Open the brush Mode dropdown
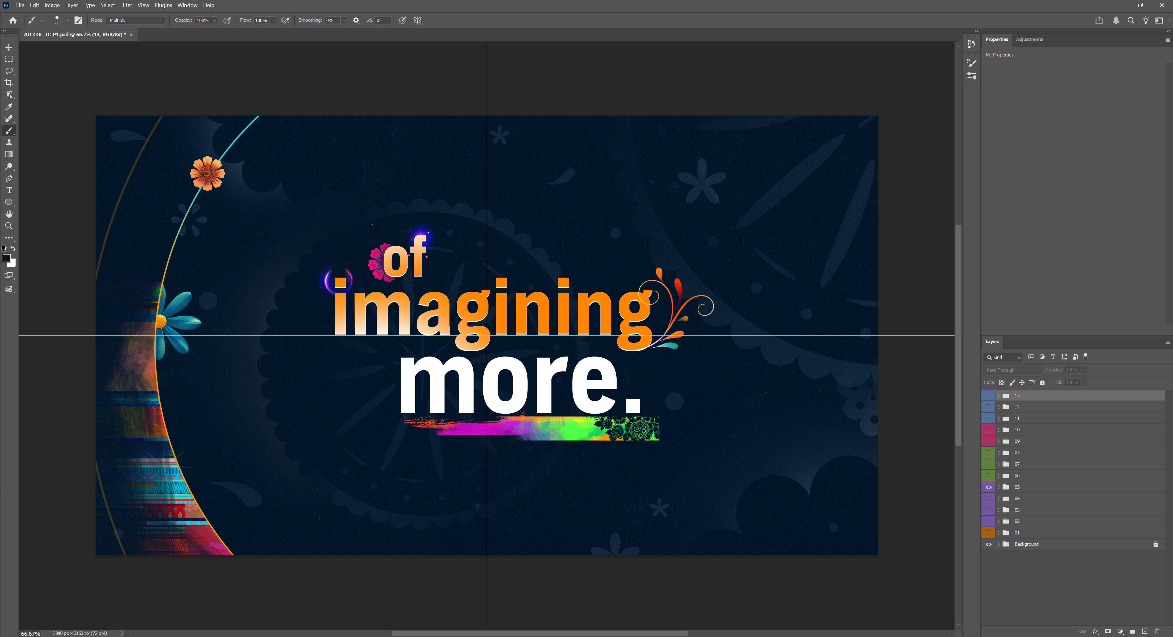Screen dimensions: 1173x637 (x=136, y=20)
